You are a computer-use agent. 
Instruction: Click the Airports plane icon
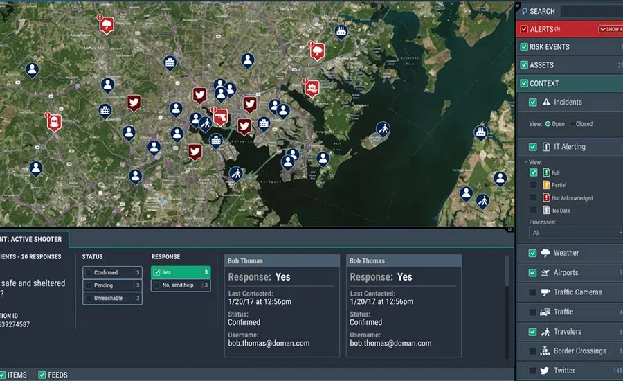click(546, 273)
